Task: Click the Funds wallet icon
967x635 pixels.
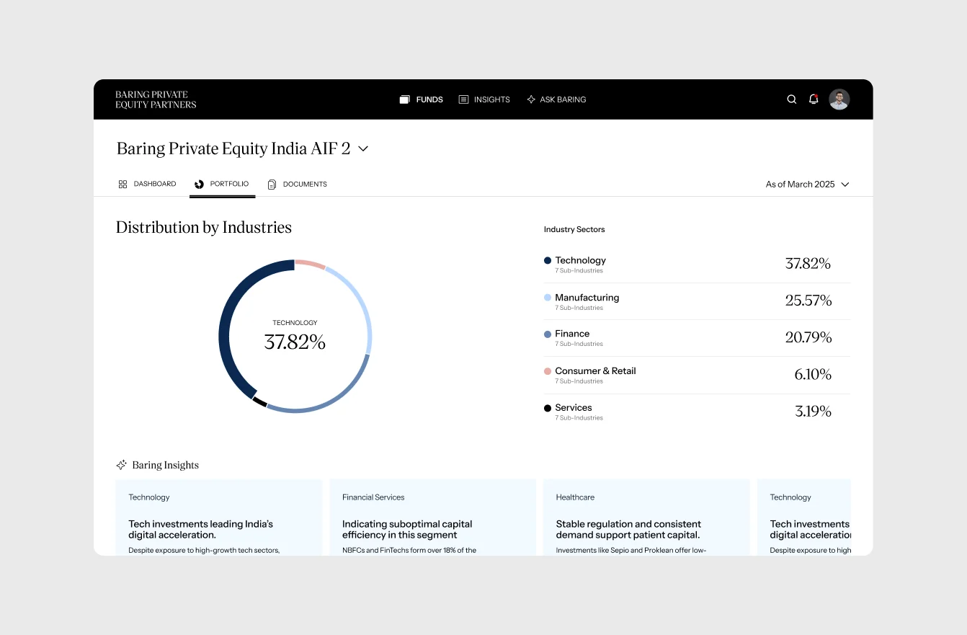Action: click(x=405, y=99)
